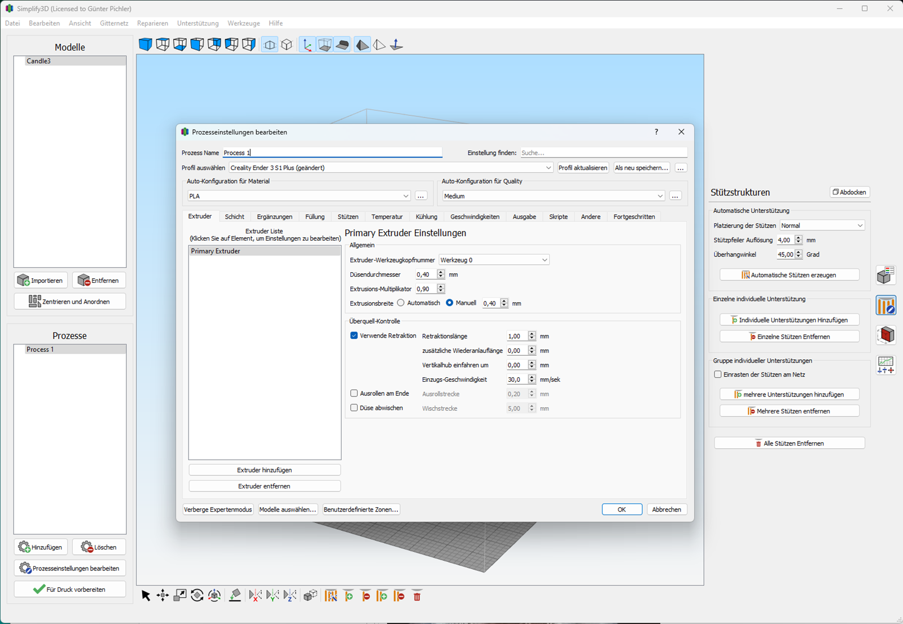903x624 pixels.
Task: Mirror model along Y axis
Action: pyautogui.click(x=273, y=595)
